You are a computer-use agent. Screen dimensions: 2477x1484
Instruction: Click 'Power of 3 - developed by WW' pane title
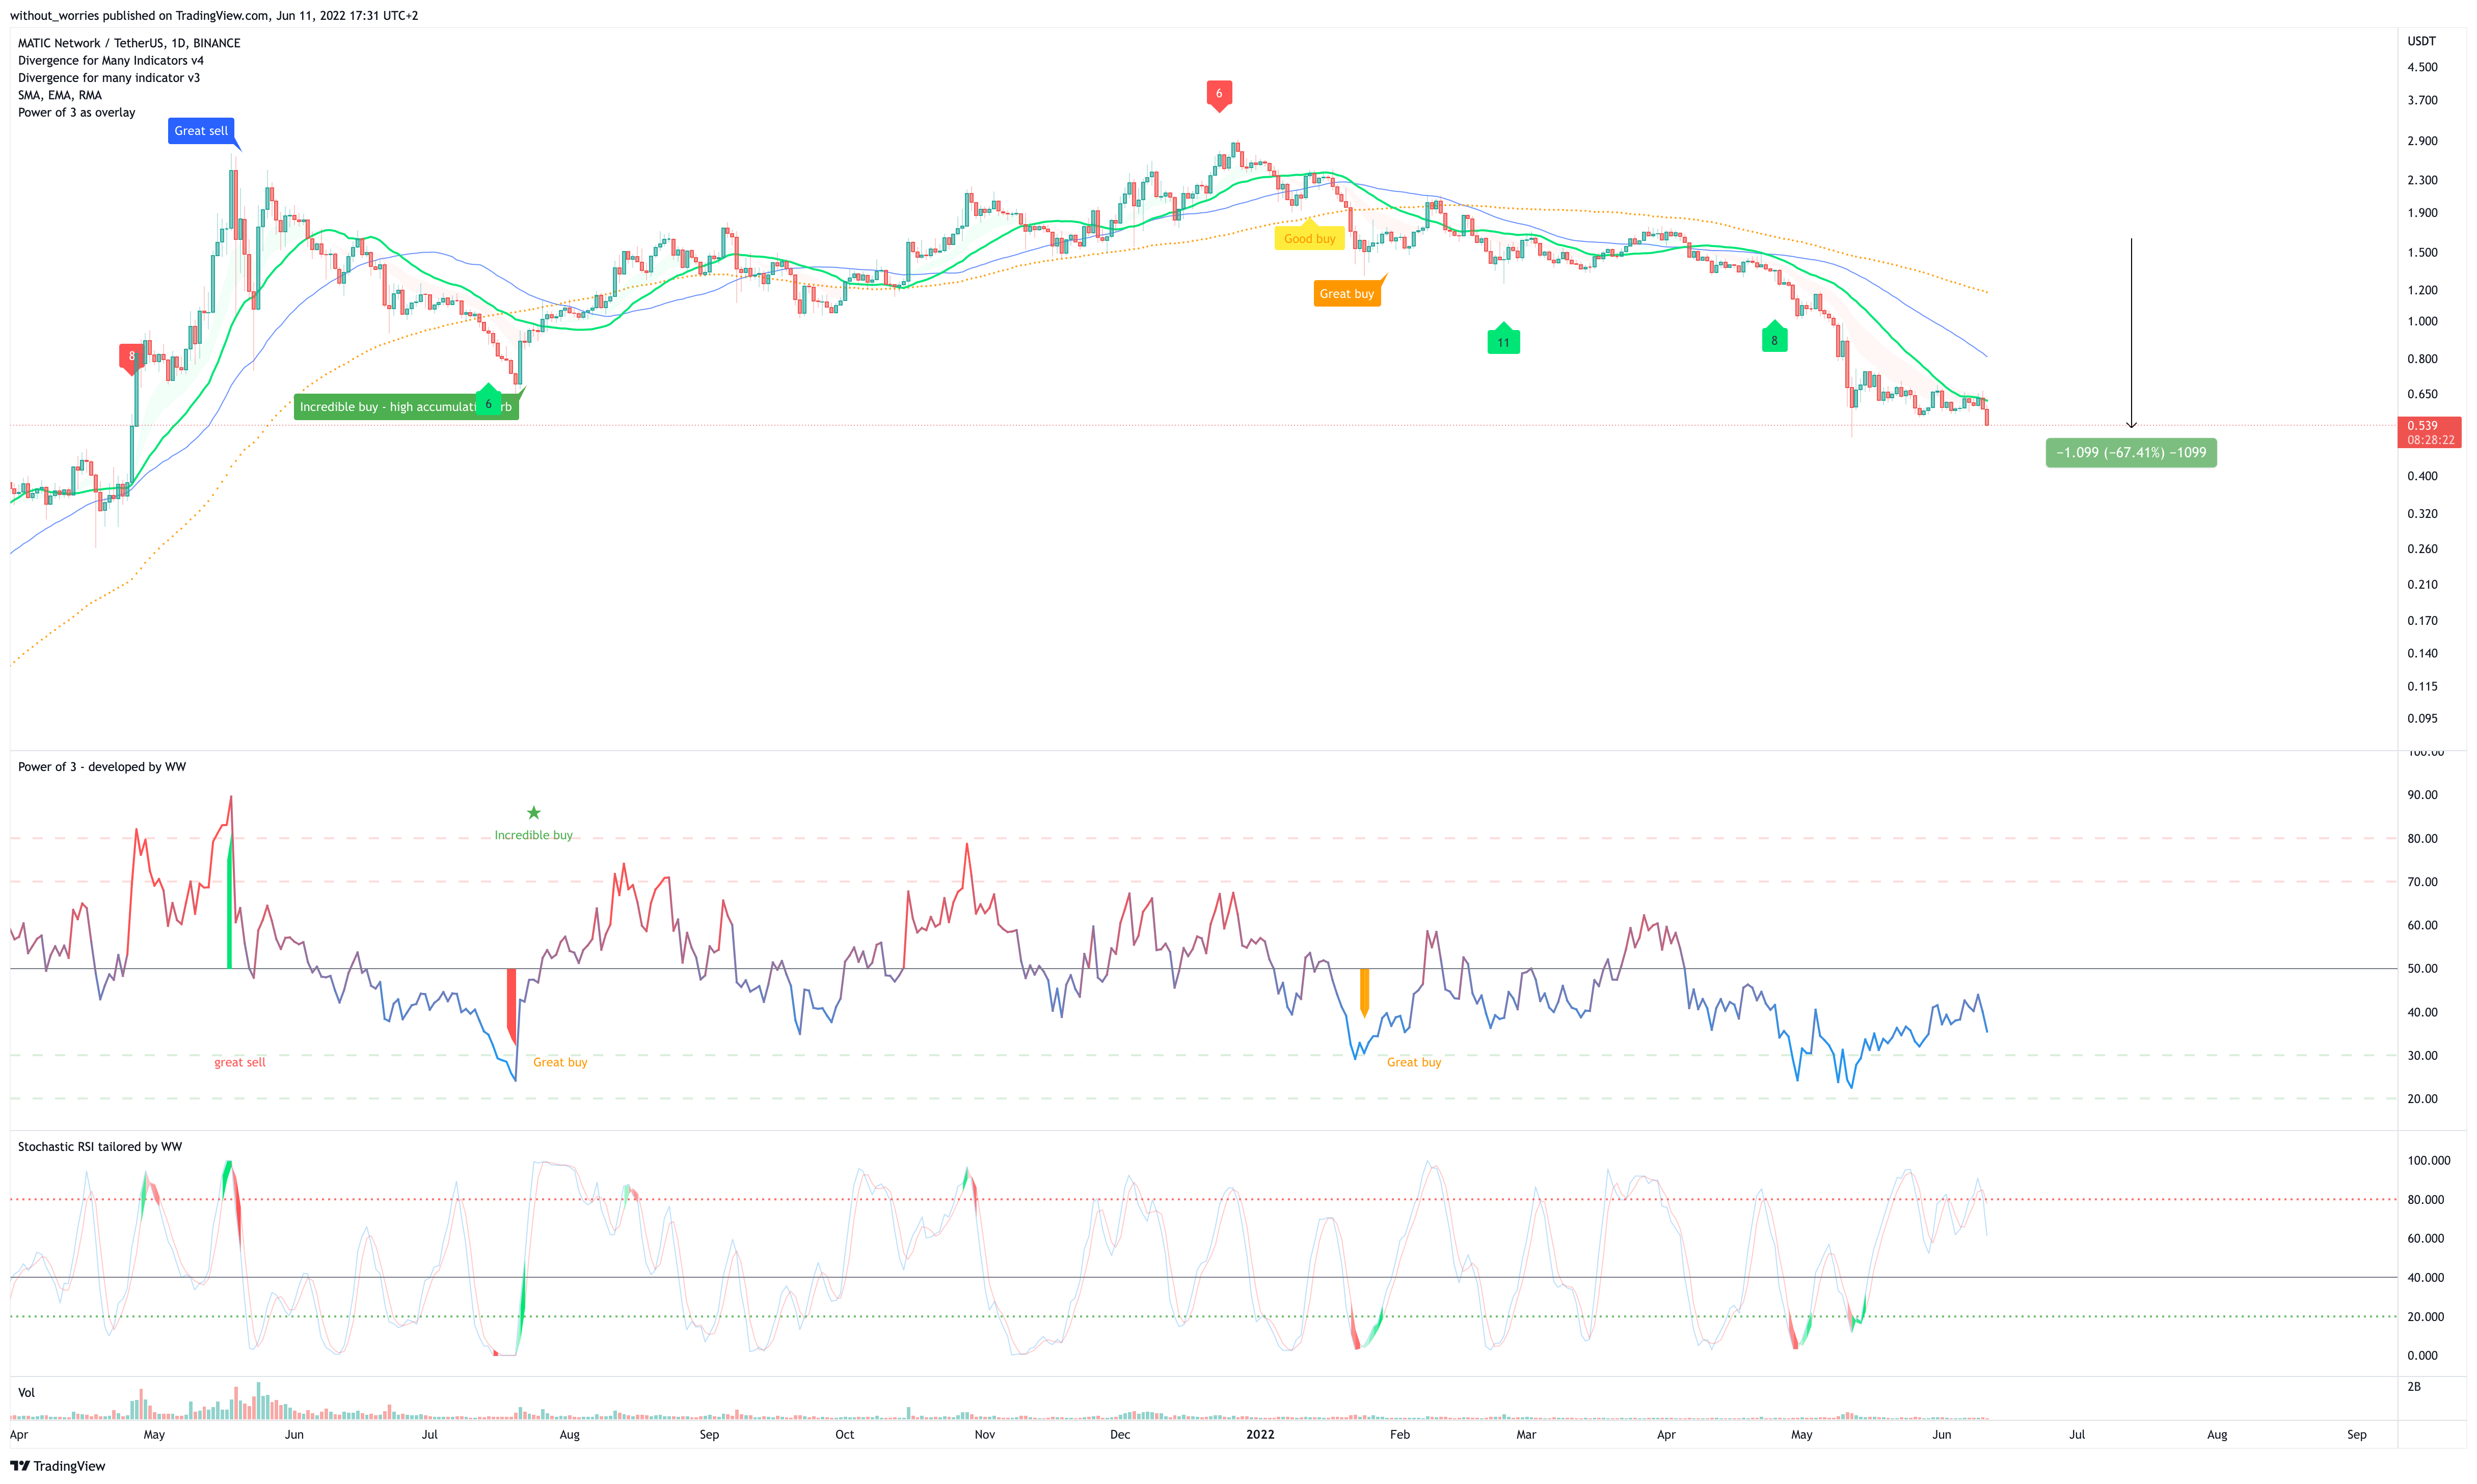pos(102,767)
